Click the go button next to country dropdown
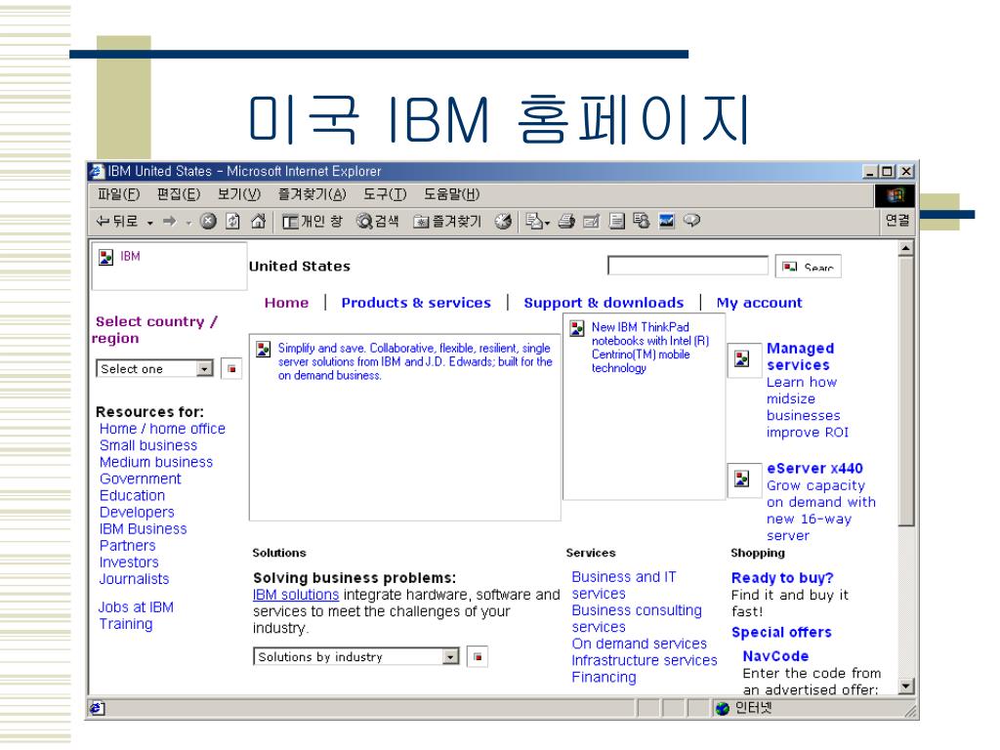1000x750 pixels. (x=231, y=368)
